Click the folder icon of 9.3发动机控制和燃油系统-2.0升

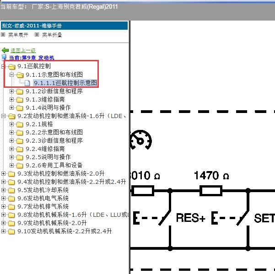click(12, 173)
